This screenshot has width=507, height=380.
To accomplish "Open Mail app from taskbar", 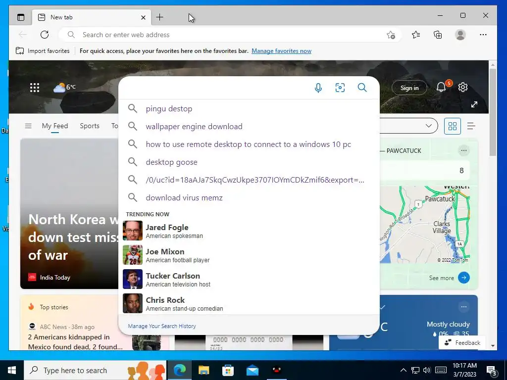I will [x=252, y=370].
